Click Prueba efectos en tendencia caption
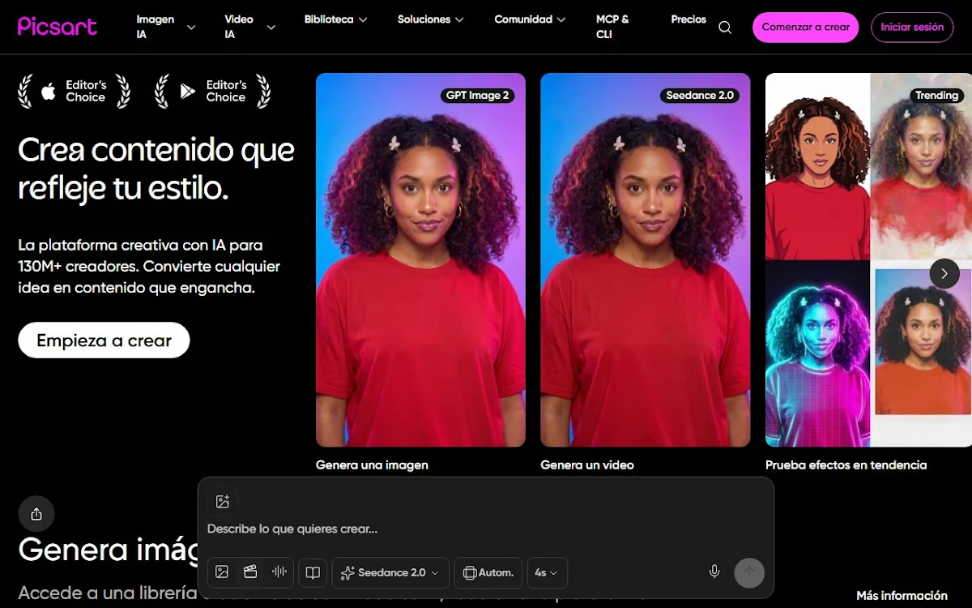972x608 pixels. pyautogui.click(x=846, y=465)
